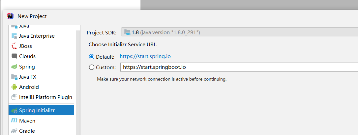This screenshot has height=135, width=358.
Task: Click the Spring label in list
Action: tap(27, 67)
